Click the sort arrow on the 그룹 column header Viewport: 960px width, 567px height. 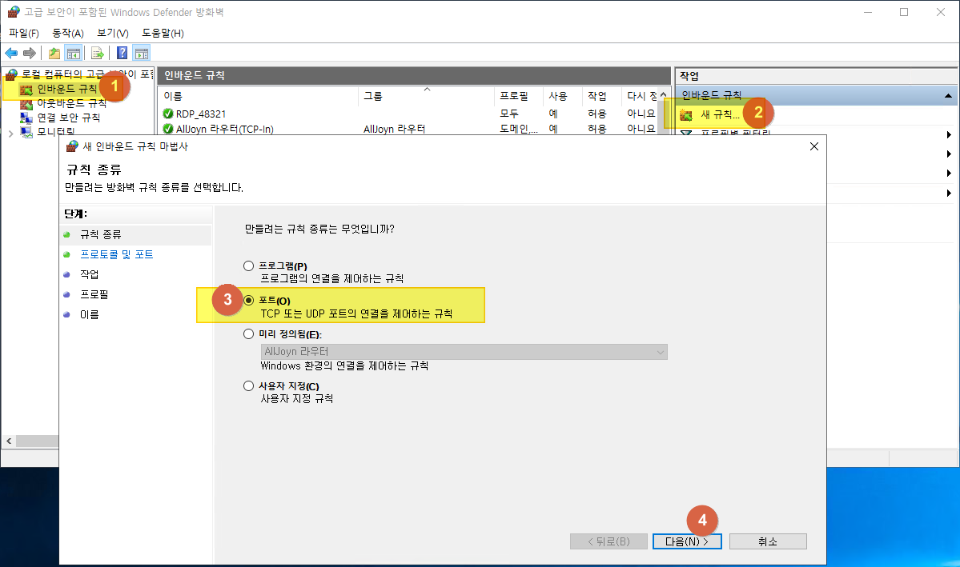428,90
